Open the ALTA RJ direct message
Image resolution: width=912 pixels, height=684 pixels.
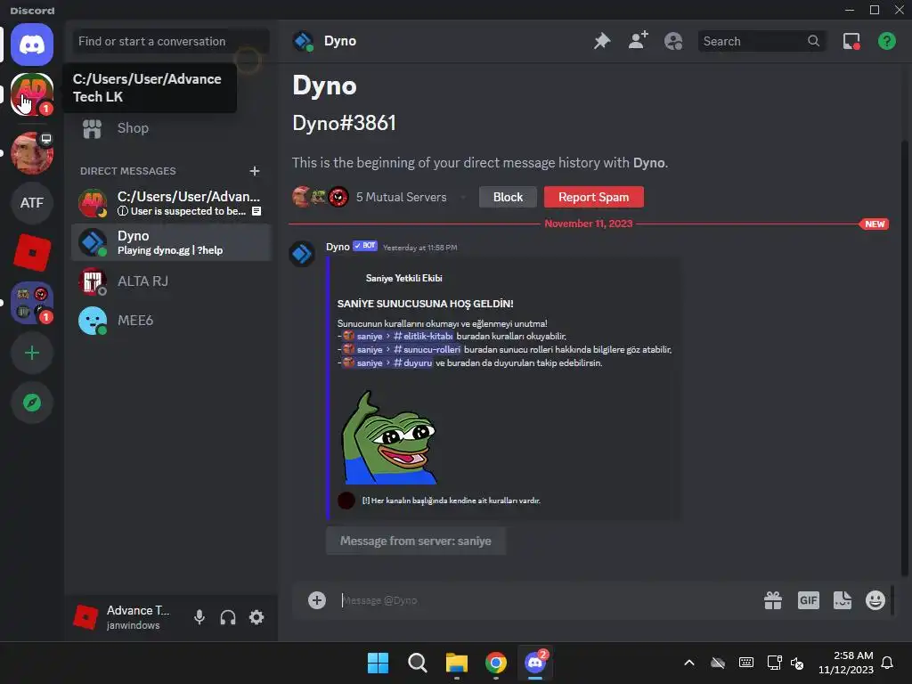[x=171, y=281]
